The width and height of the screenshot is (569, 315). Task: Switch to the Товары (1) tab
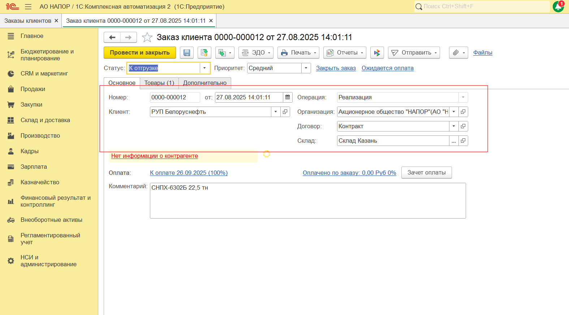coord(159,83)
